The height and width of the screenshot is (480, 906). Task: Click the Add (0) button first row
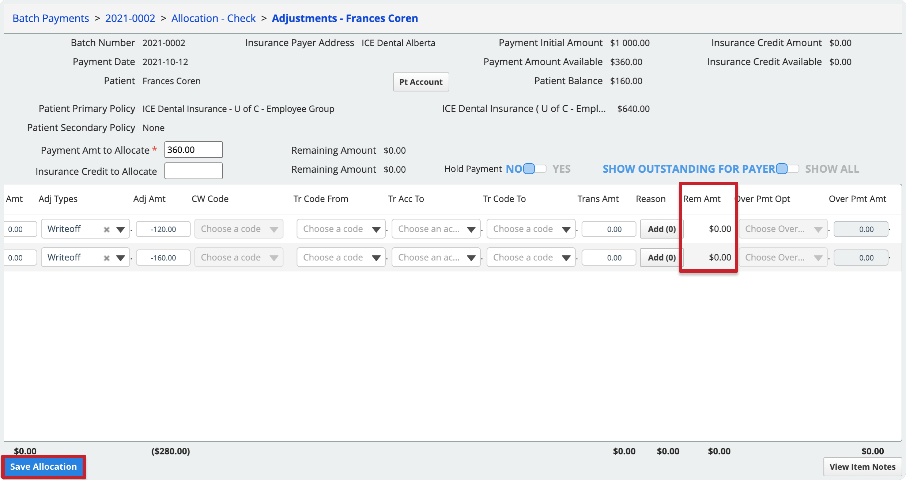(x=659, y=229)
